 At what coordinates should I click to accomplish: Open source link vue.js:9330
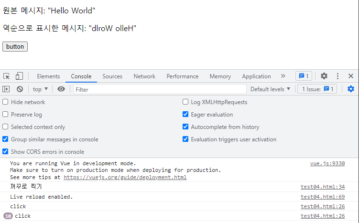[327, 163]
